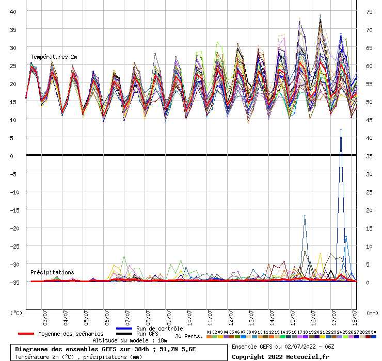Screen dimensions: 382x361
Task: Click the (mm) unit label
Action: [372, 313]
